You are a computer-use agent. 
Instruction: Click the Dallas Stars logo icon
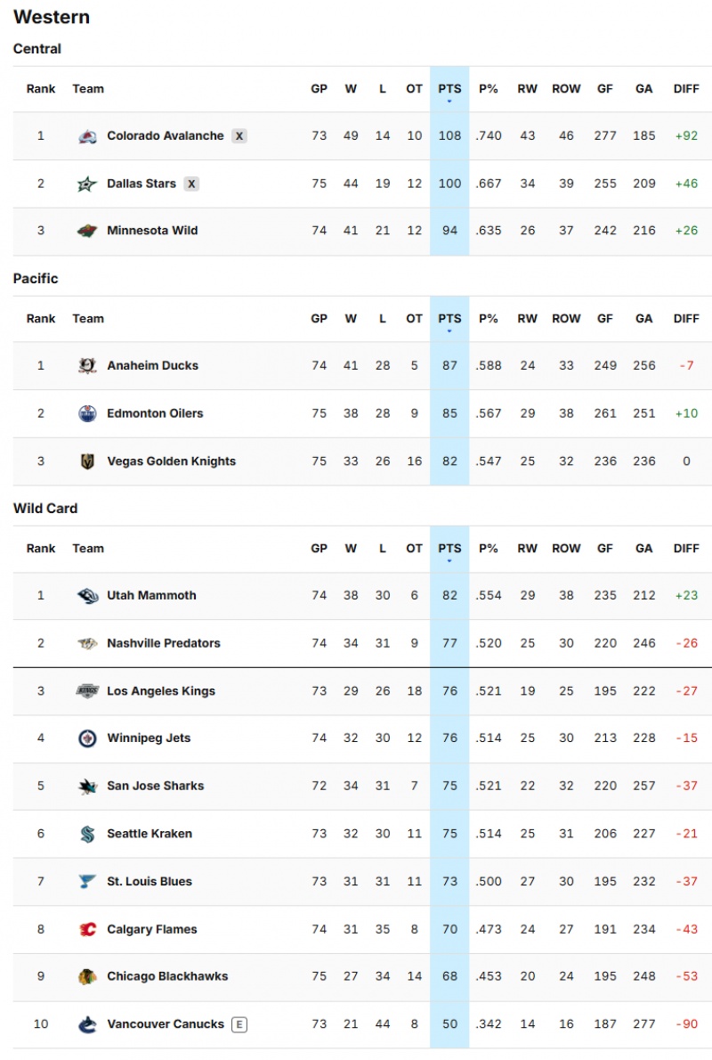[x=87, y=184]
